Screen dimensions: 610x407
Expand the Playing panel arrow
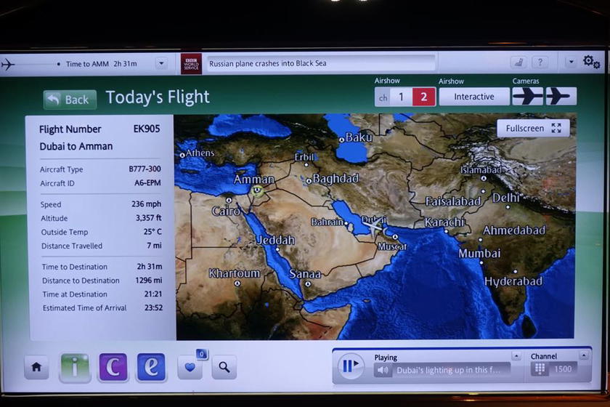pos(516,356)
